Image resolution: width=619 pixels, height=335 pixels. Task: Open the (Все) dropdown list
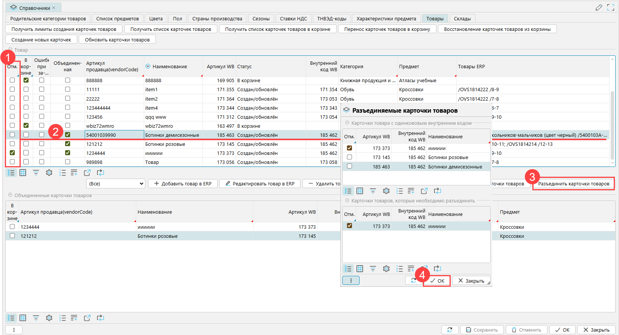(x=116, y=184)
